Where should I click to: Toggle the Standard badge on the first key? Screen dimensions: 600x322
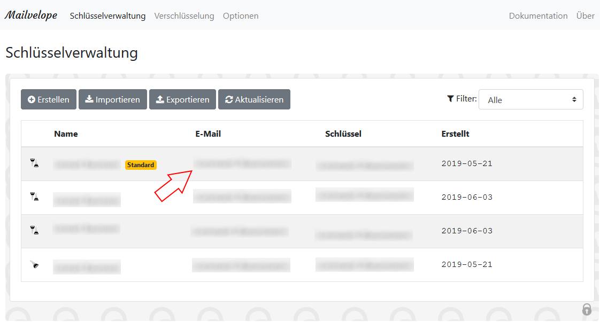(x=141, y=164)
